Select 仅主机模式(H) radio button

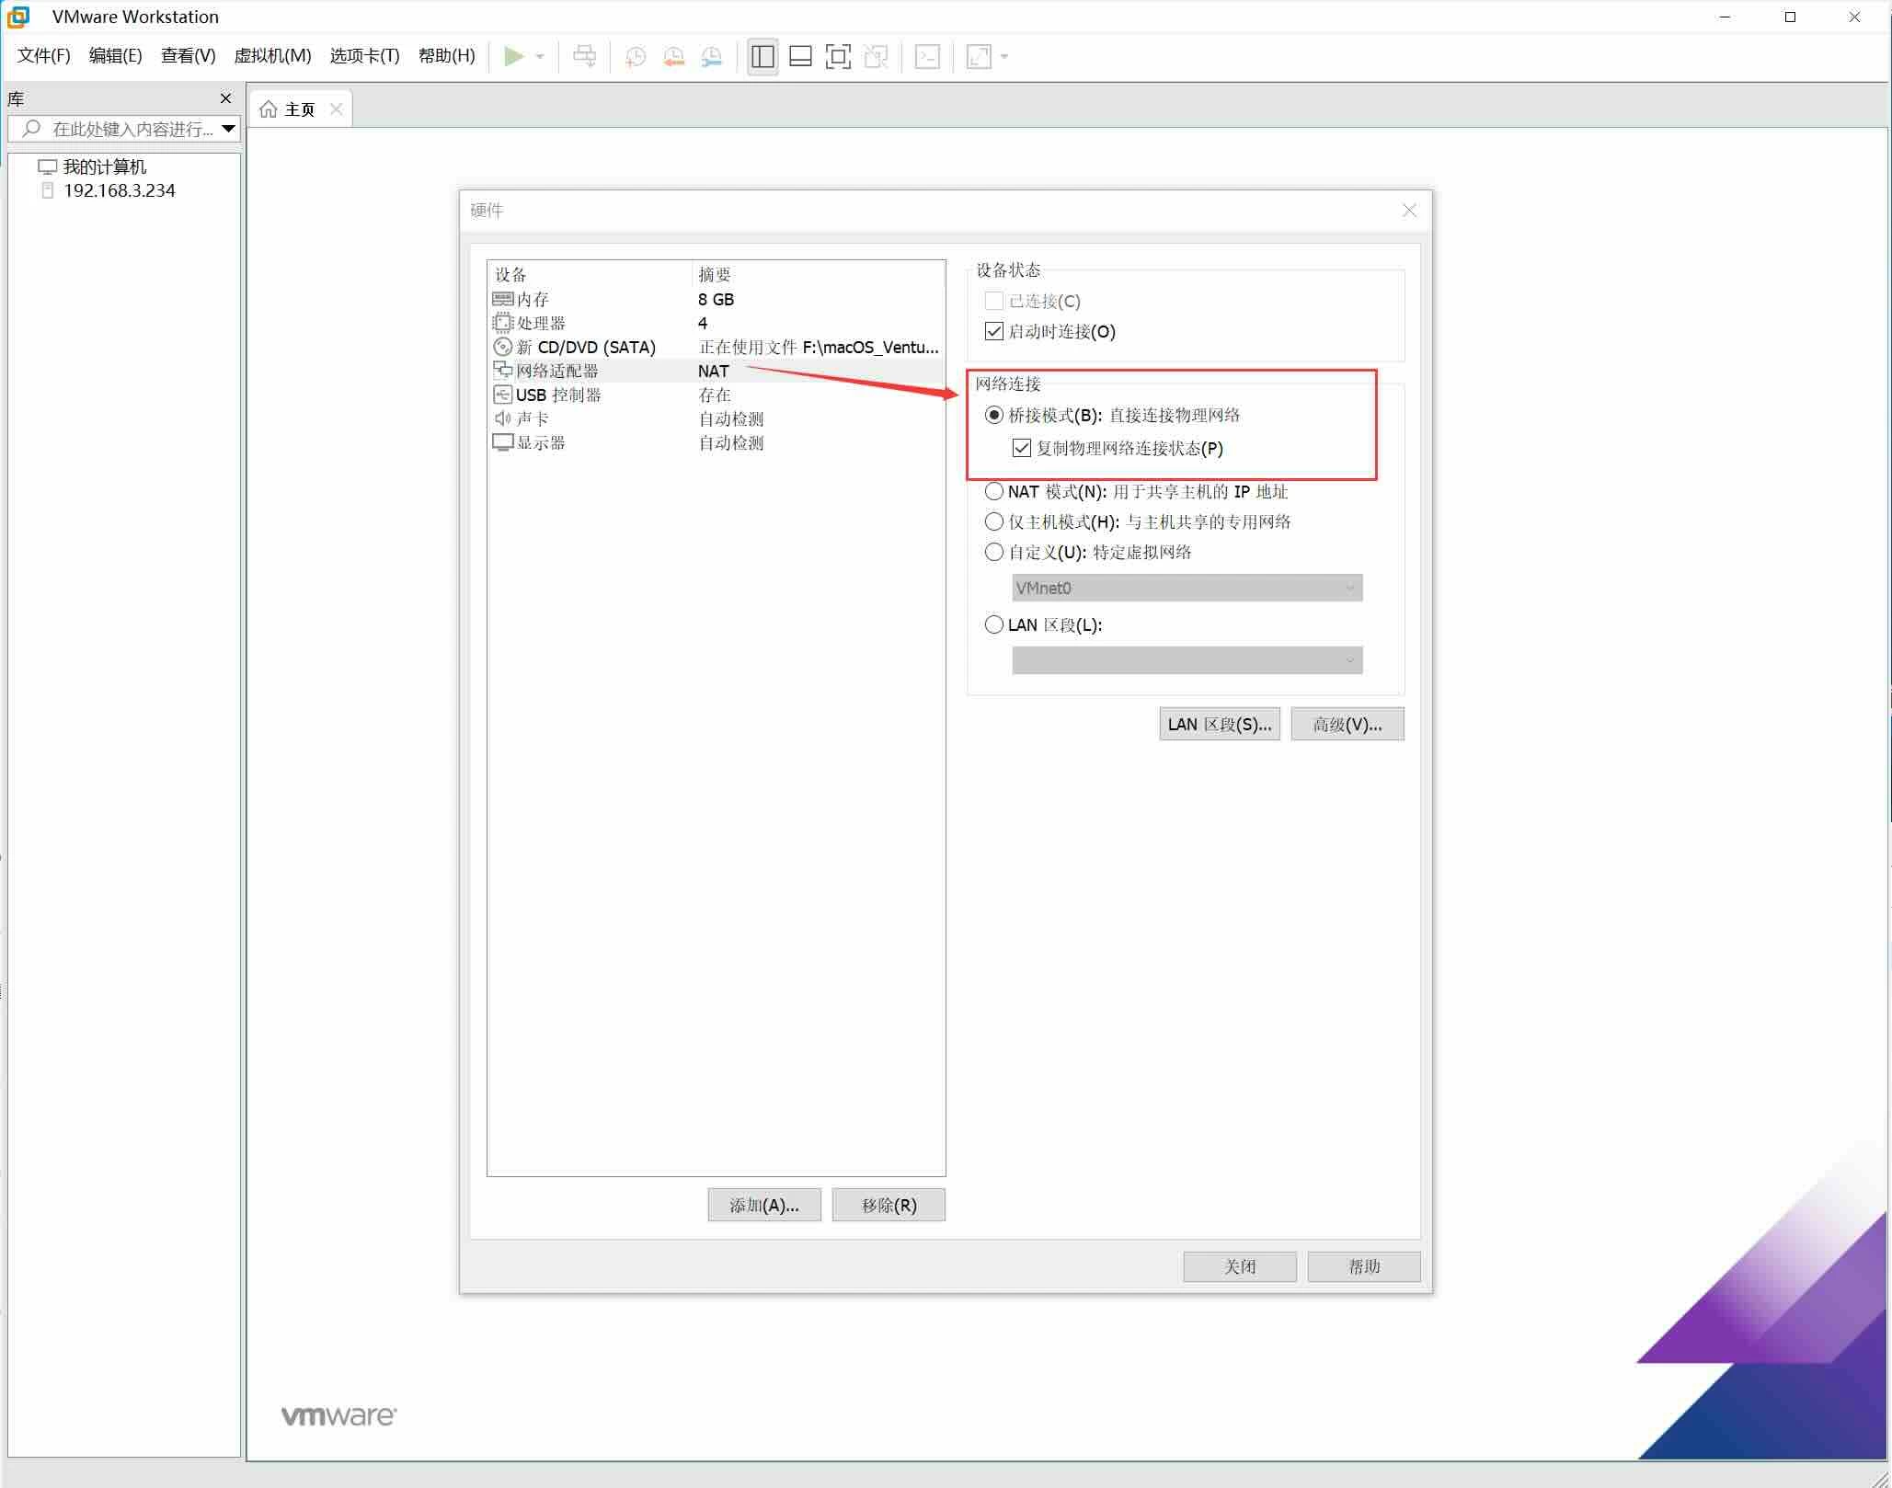point(993,521)
